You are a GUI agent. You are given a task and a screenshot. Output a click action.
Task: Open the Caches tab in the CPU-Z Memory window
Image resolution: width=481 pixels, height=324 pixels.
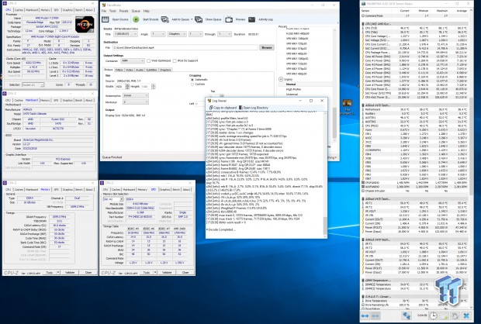pos(19,189)
